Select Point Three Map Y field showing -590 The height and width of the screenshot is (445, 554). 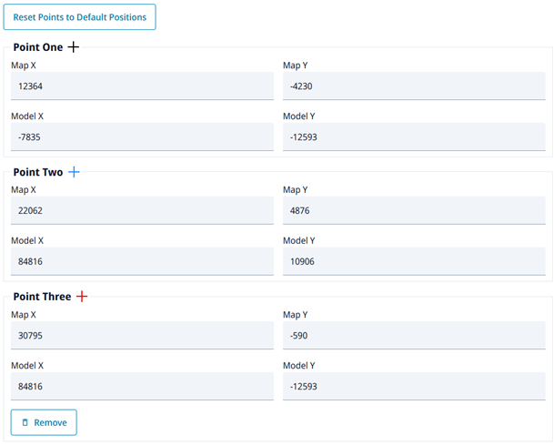coord(414,336)
